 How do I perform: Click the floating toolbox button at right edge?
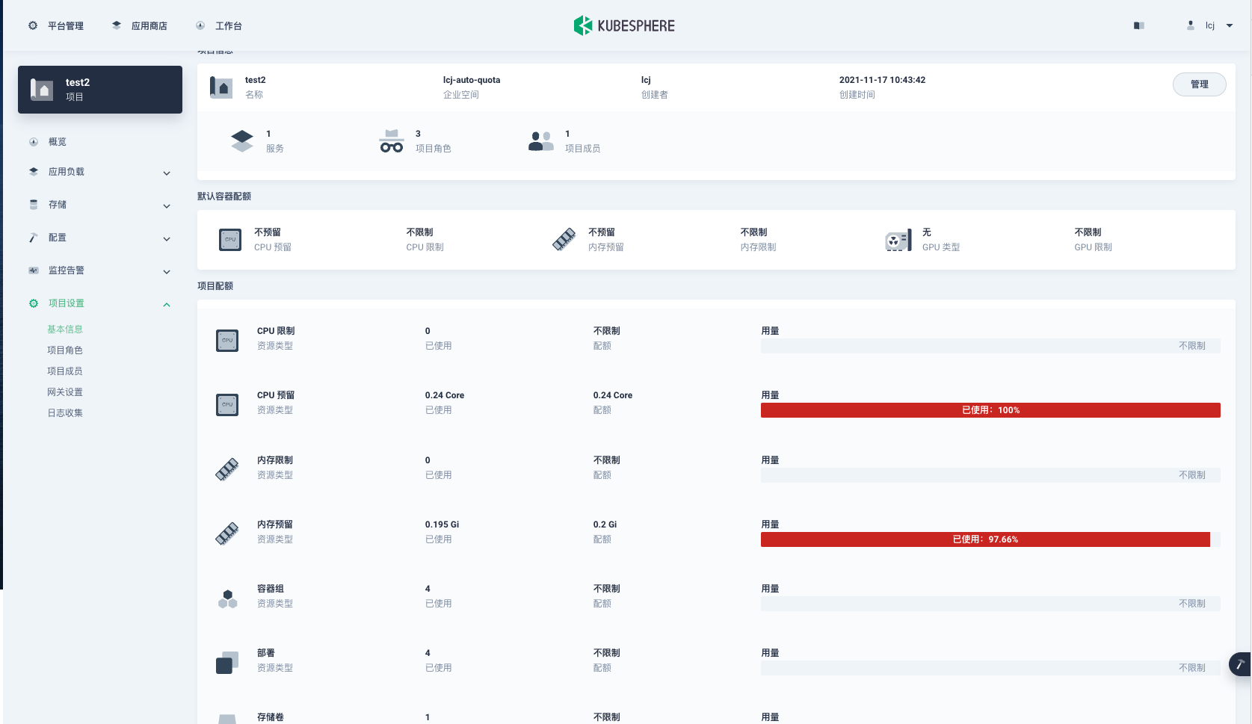click(x=1240, y=664)
